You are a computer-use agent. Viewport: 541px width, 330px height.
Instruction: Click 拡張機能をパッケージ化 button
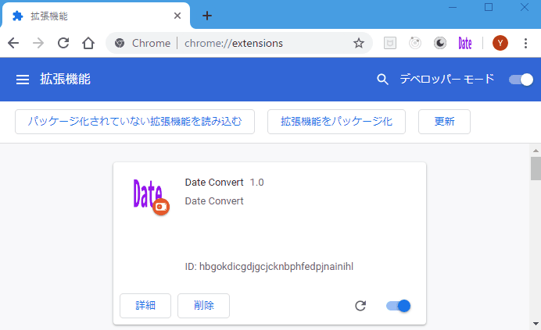[x=336, y=122]
